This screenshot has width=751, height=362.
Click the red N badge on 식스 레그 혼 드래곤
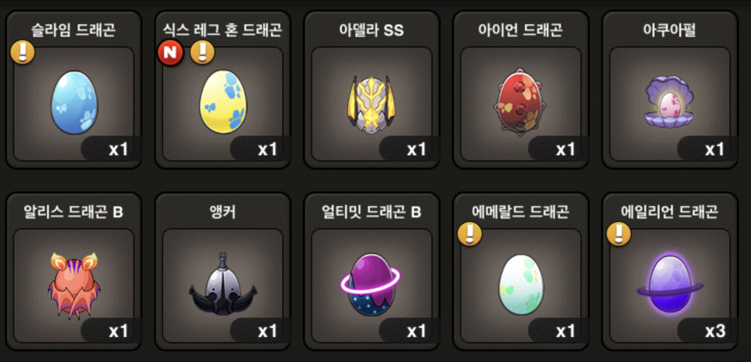point(170,52)
